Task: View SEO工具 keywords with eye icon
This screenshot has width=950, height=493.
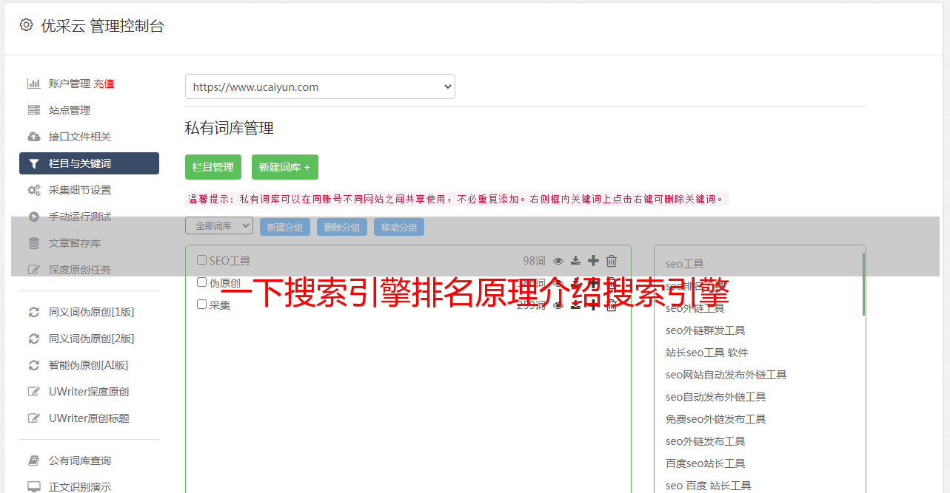Action: 558,261
